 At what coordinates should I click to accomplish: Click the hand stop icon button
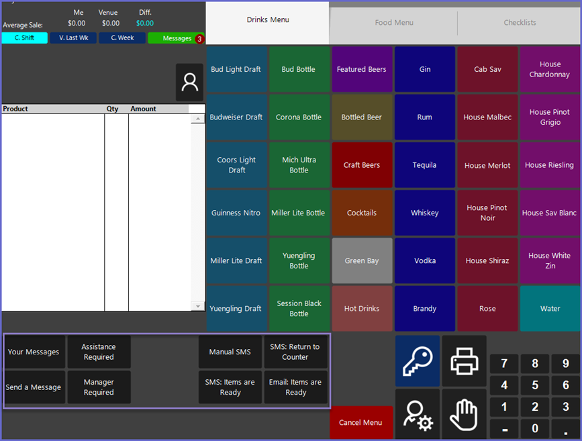point(464,415)
